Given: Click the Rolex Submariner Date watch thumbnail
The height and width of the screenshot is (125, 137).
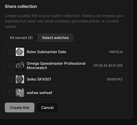Looking at the screenshot, I should pyautogui.click(x=20, y=52).
